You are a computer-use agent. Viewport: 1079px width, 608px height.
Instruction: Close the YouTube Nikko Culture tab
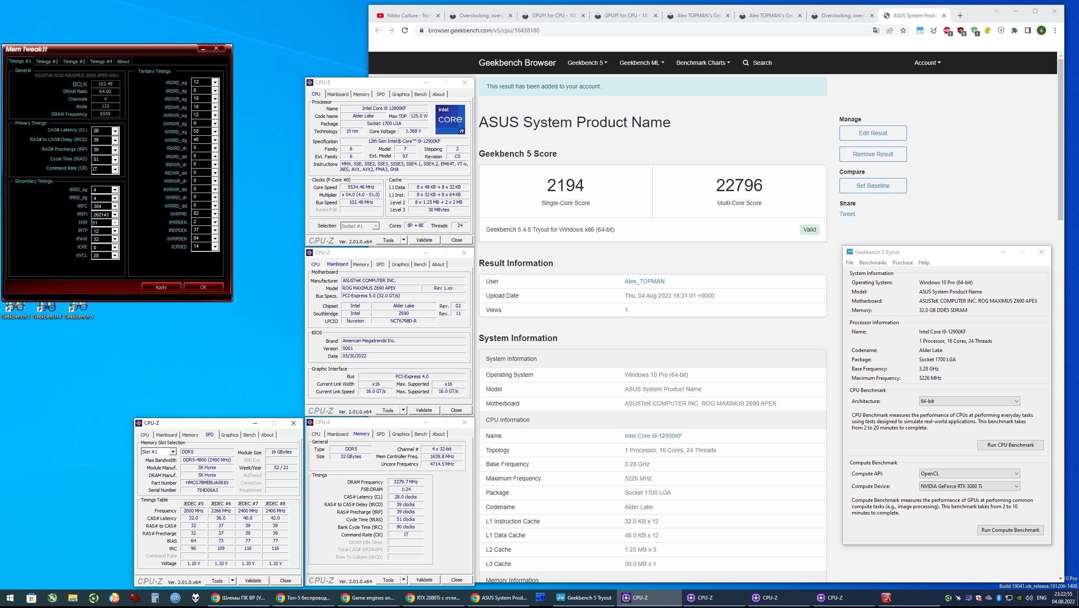438,16
